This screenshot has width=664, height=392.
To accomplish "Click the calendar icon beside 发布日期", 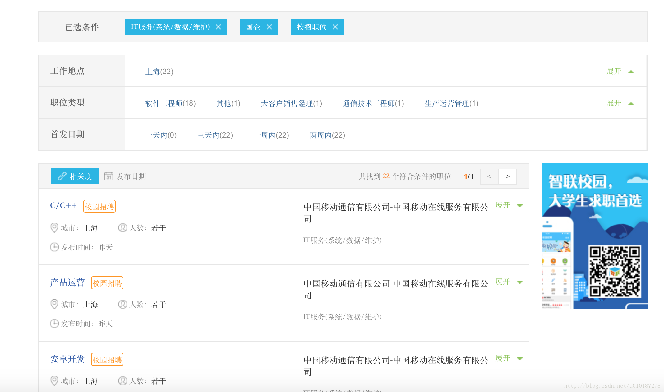I will click(108, 176).
